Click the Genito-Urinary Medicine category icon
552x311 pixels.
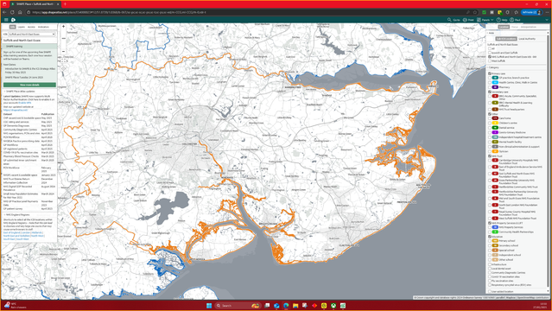pyautogui.click(x=495, y=132)
